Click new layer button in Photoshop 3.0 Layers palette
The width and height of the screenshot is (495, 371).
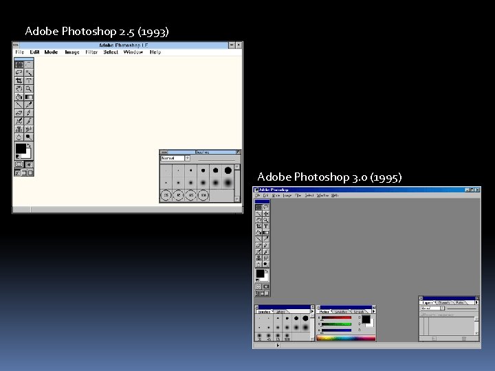(434, 339)
